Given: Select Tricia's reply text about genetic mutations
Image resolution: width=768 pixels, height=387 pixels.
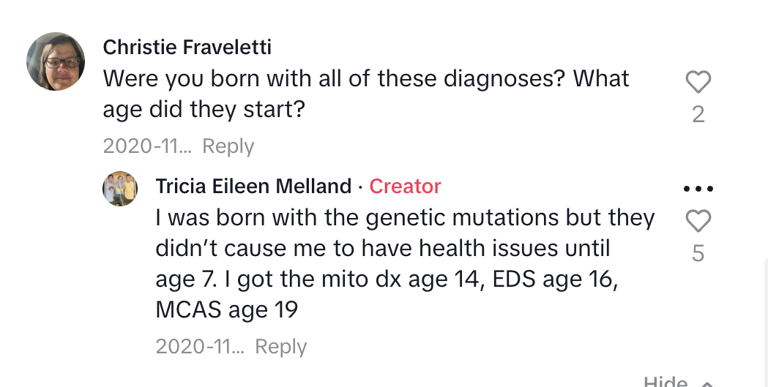Looking at the screenshot, I should (405, 263).
